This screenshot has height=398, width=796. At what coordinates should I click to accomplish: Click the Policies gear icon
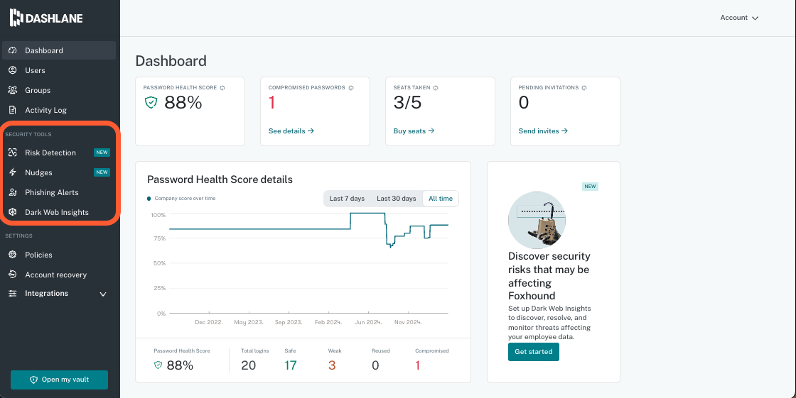pyautogui.click(x=14, y=255)
